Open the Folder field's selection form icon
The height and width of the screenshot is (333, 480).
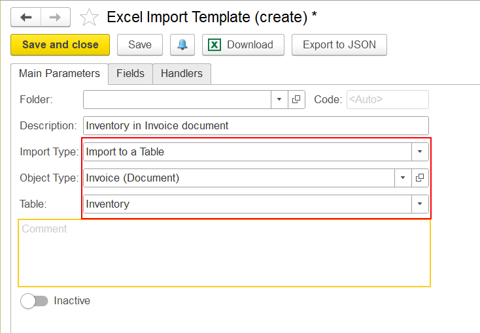296,99
